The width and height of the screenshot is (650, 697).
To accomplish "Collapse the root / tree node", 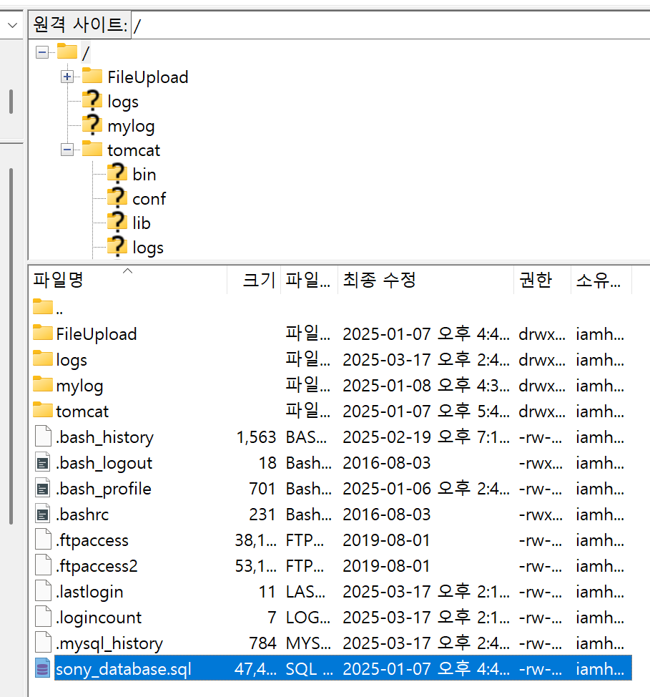I will pos(42,52).
